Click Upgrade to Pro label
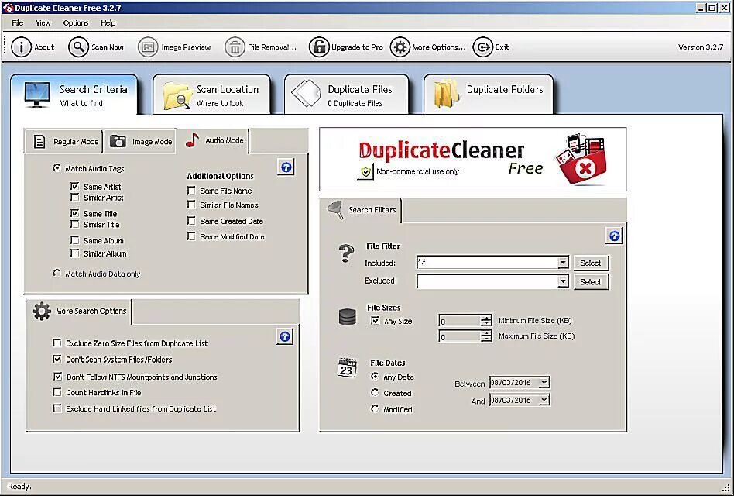 click(357, 46)
